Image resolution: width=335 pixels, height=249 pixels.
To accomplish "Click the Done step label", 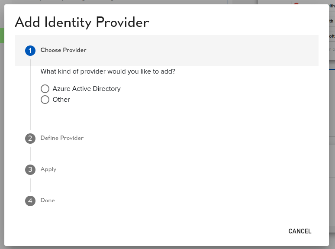I will click(x=48, y=200).
